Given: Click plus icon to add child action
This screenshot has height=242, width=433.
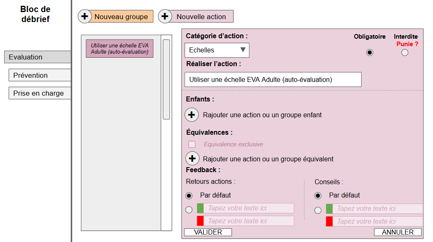Looking at the screenshot, I should coord(192,115).
